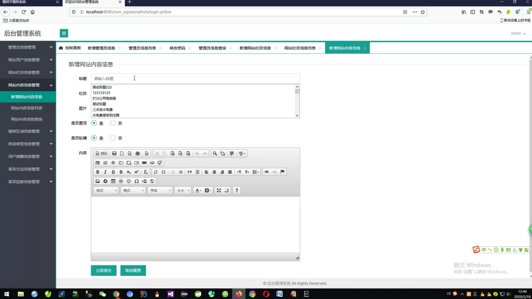Screen dimensions: 532x299
Task: Expand 用户捐赠信息管理 sidebar menu
Action: (28, 156)
